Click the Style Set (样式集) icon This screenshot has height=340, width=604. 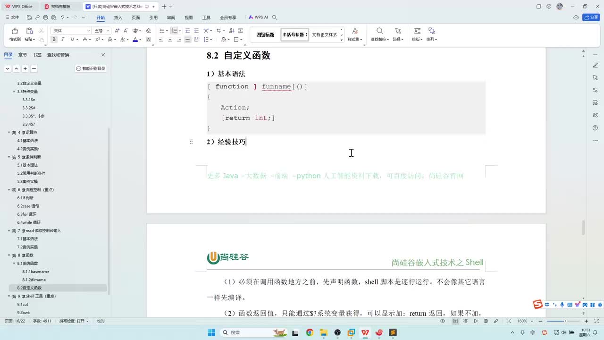pos(355,31)
